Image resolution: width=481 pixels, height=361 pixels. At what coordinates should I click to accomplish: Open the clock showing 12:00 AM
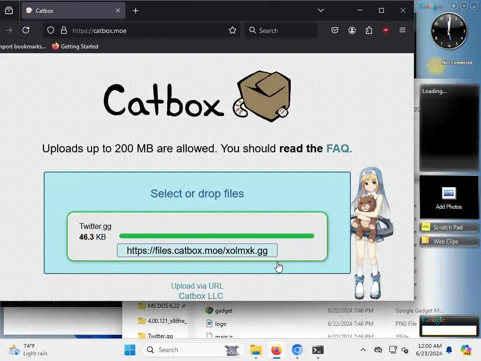(429, 350)
